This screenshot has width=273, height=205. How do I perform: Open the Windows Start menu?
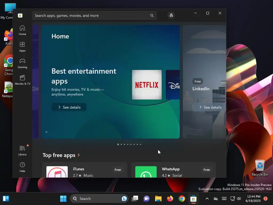click(x=63, y=199)
